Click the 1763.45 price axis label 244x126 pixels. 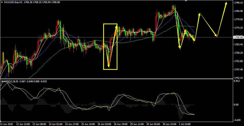click(239, 45)
